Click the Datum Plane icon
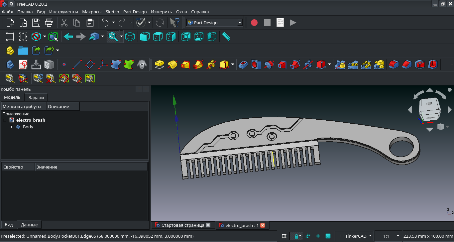 point(90,64)
